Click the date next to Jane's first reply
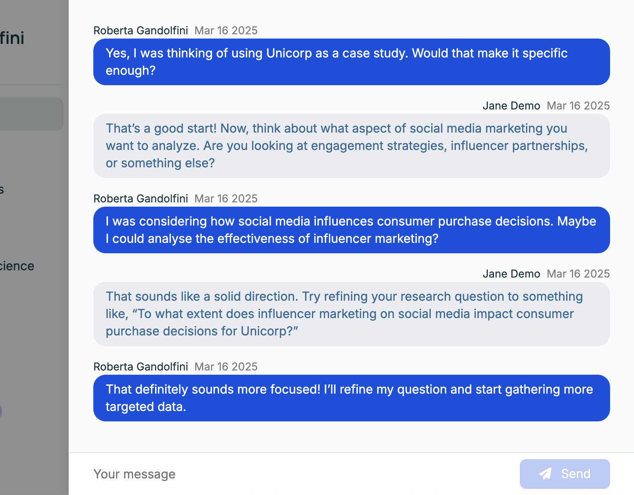The height and width of the screenshot is (495, 634). [578, 106]
